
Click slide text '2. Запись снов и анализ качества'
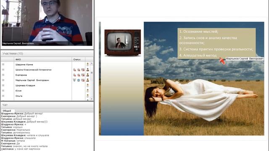pos(208,38)
